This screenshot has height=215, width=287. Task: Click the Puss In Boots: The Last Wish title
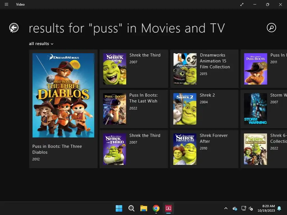(143, 98)
